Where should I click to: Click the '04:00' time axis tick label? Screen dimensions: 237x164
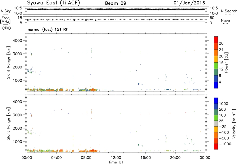click(57, 158)
